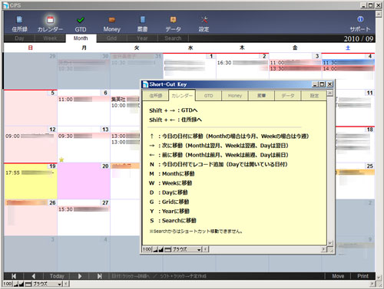
Task: Select date number 25 on Saturday
Action: pyautogui.click(x=369, y=166)
